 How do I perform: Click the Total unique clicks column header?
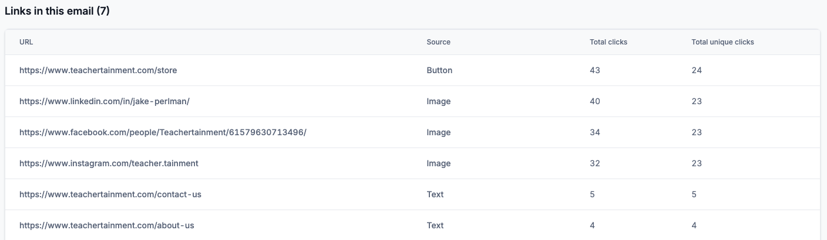pos(722,42)
